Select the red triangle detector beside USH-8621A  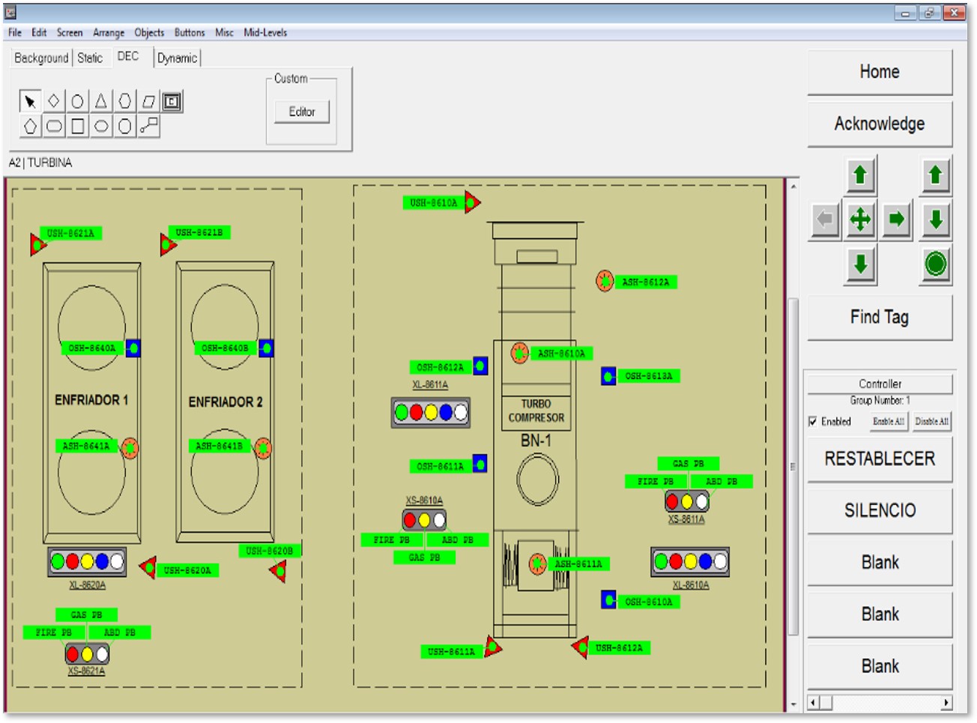37,244
